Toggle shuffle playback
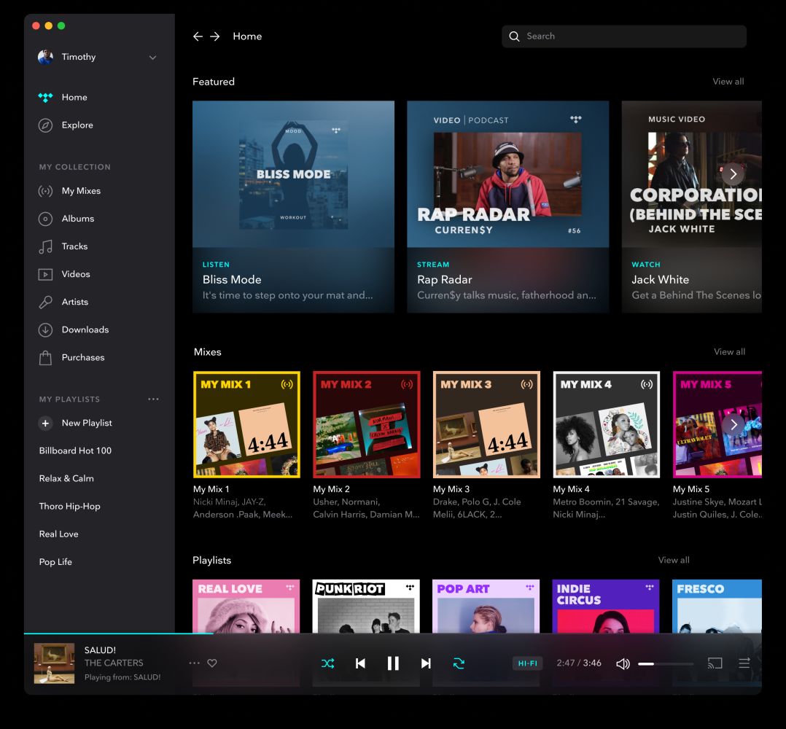Viewport: 786px width, 729px height. pos(328,663)
